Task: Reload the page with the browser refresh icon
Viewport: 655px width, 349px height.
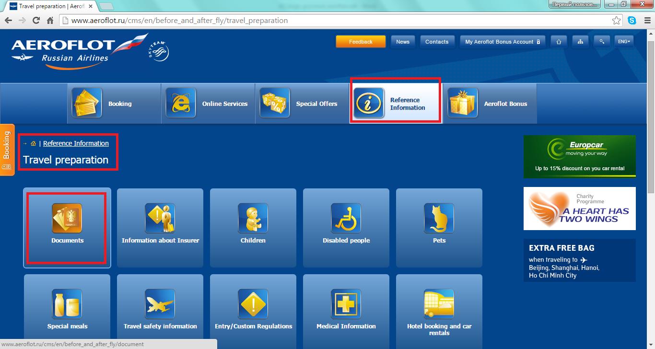Action: pyautogui.click(x=36, y=21)
